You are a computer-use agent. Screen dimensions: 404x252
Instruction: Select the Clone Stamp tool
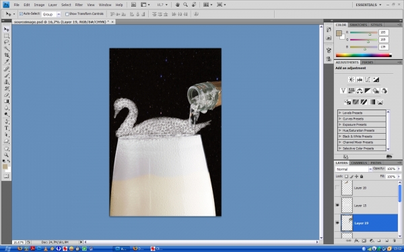click(7, 82)
